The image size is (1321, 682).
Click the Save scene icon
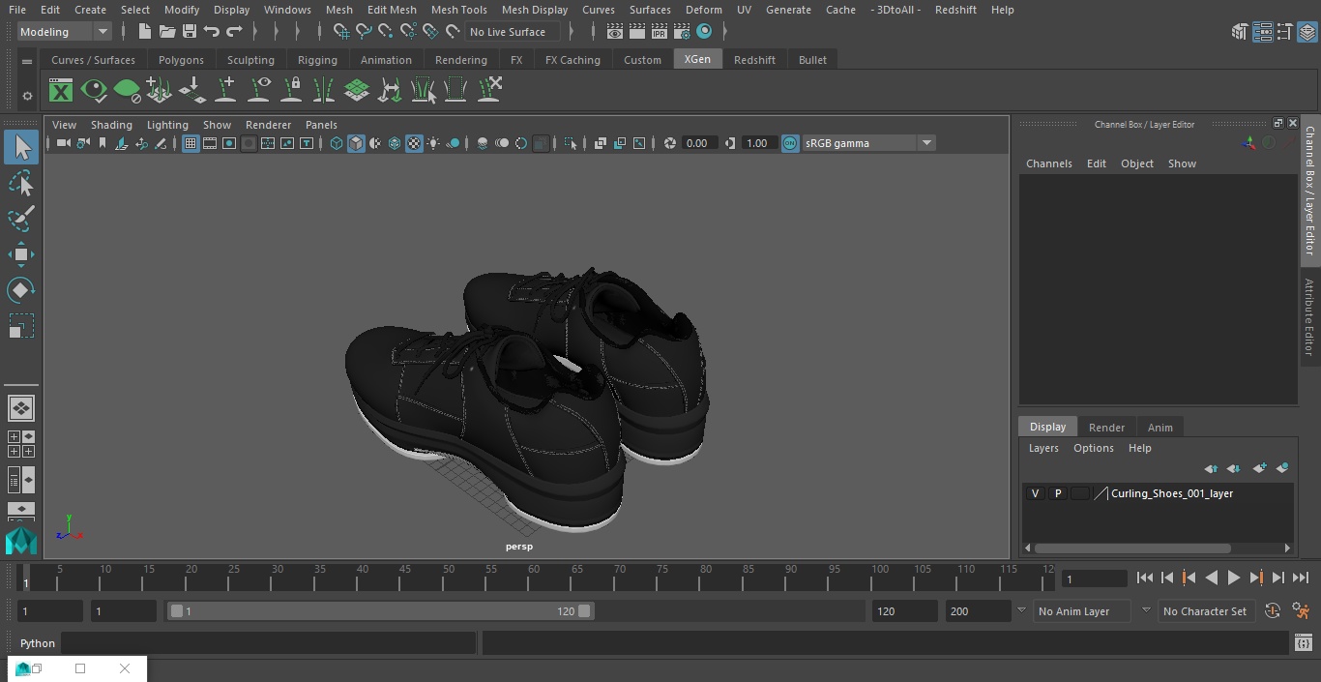click(190, 32)
